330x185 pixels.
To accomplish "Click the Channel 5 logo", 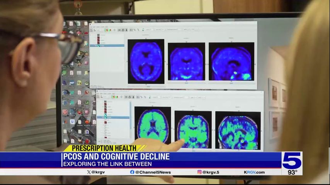I will click(x=292, y=160).
